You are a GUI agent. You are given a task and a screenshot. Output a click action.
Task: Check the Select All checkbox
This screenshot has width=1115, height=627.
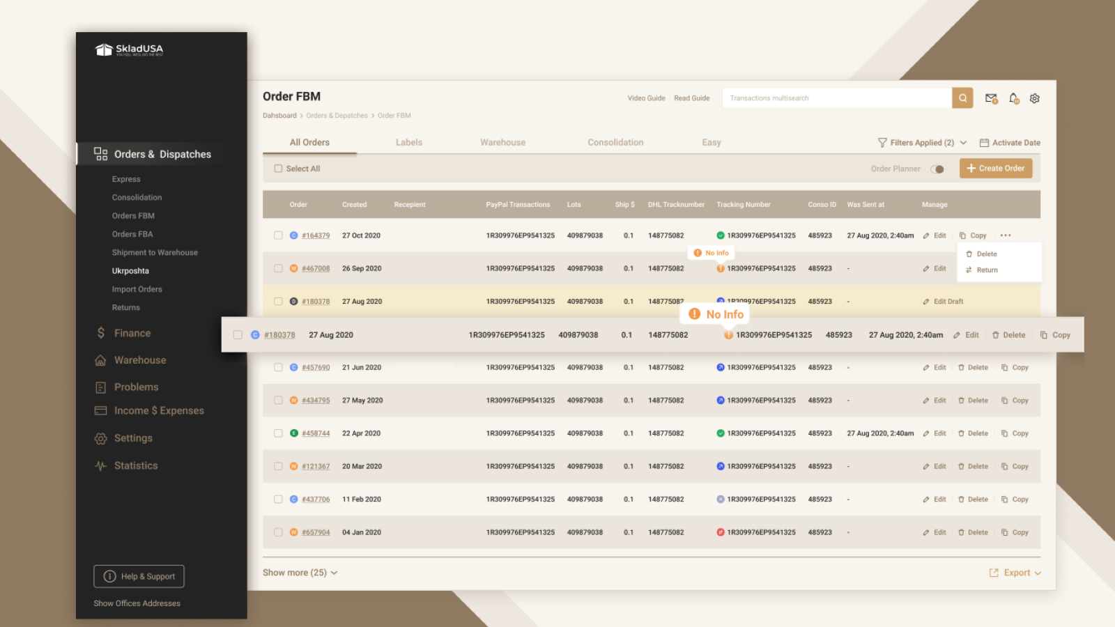(278, 169)
